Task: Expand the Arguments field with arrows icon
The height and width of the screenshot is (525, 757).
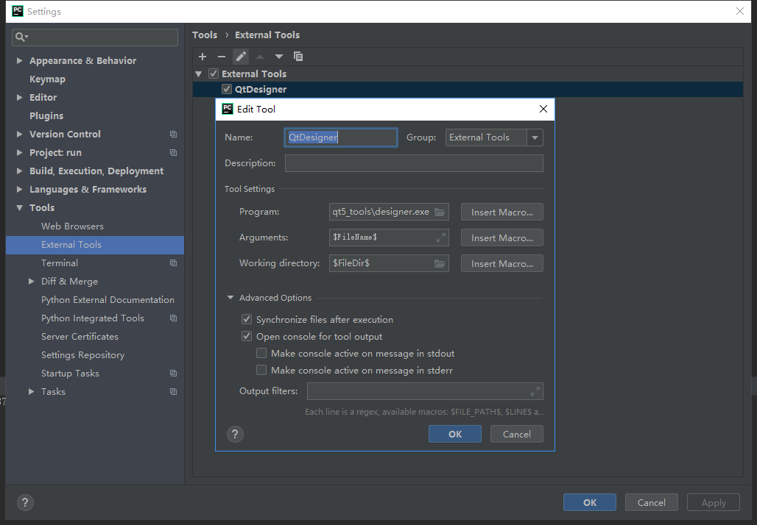Action: [441, 238]
